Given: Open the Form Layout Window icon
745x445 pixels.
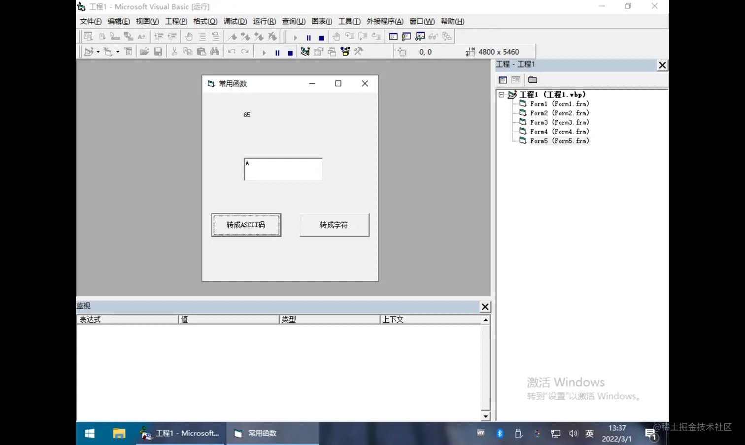Looking at the screenshot, I should (332, 51).
